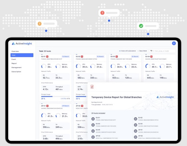Open Management from the sidebar

pos(17,67)
